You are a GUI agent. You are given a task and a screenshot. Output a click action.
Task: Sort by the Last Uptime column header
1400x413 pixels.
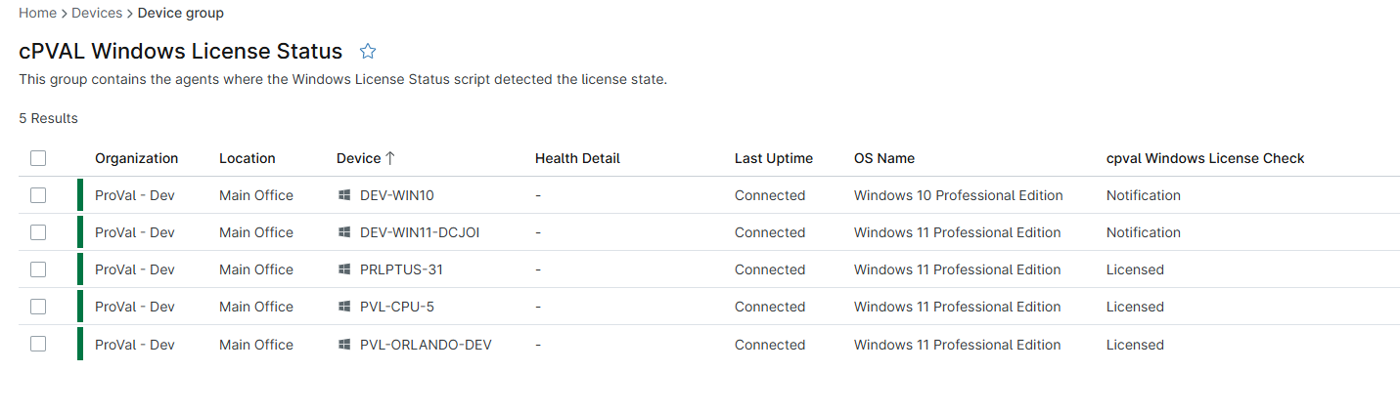pyautogui.click(x=774, y=158)
